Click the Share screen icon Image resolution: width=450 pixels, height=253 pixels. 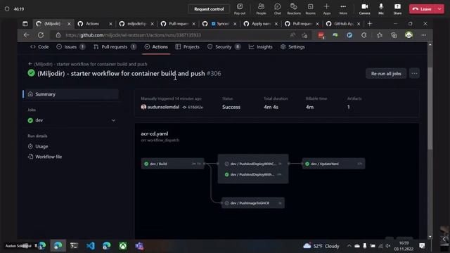(397, 9)
